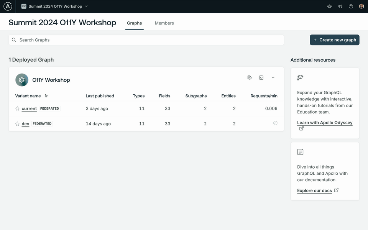Screen dimensions: 368x230
Task: Click the Requests/min column header
Action: [264, 96]
